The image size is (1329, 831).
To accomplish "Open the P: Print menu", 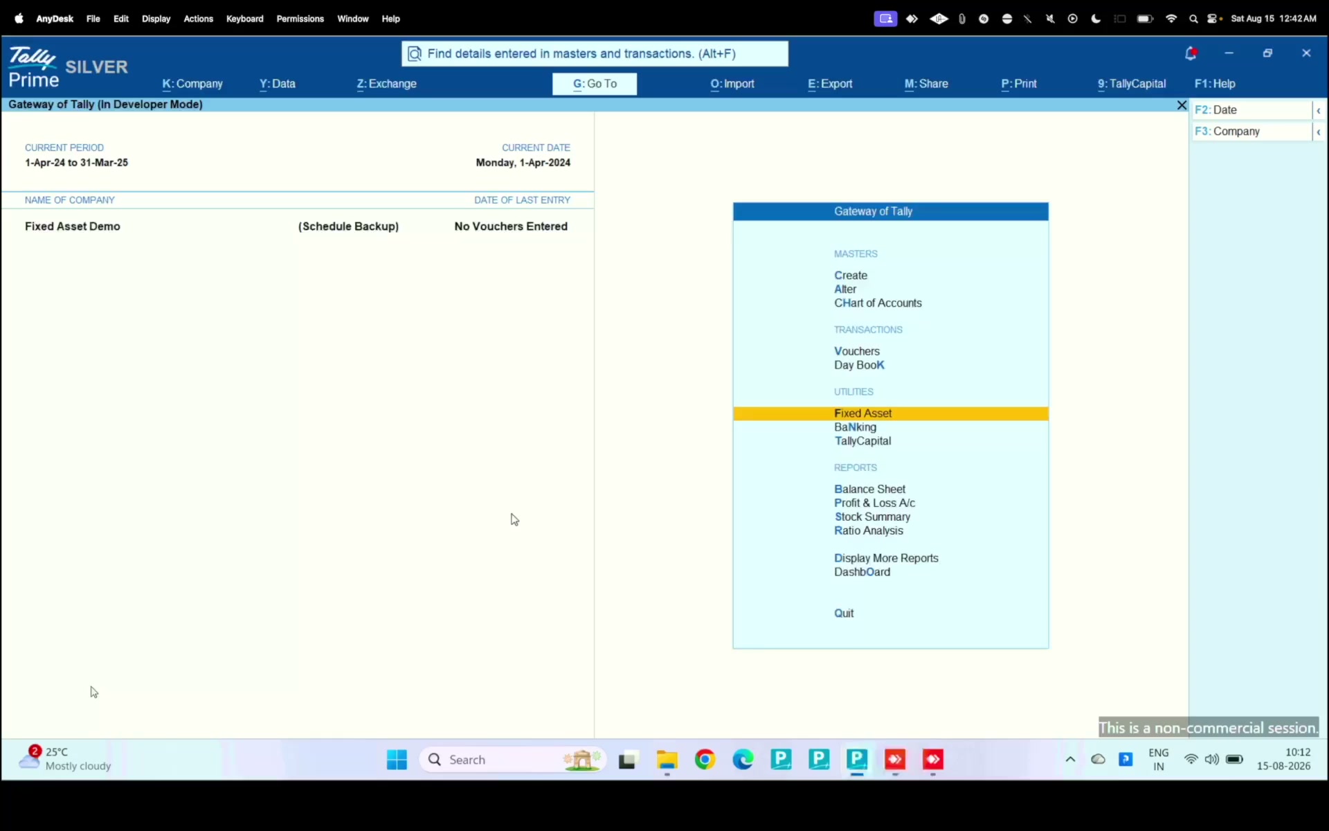I will click(1019, 84).
